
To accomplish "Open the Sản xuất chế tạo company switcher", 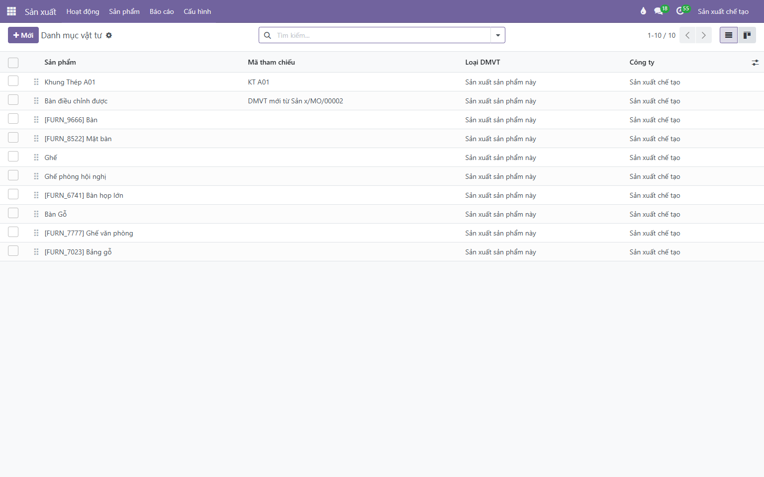I will (x=723, y=11).
